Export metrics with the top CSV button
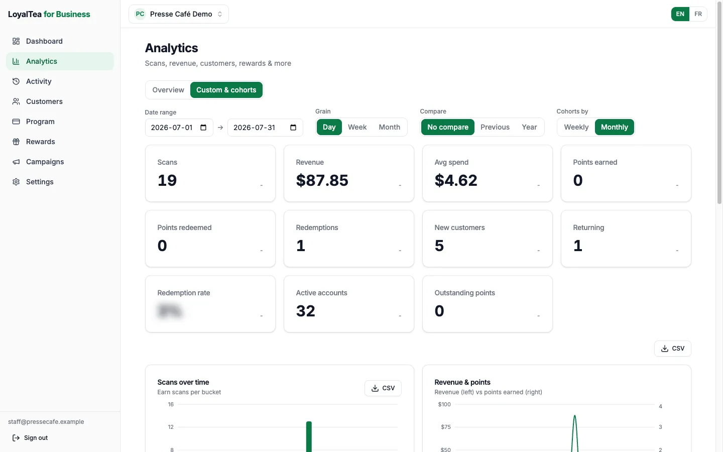723x452 pixels. [x=673, y=349]
